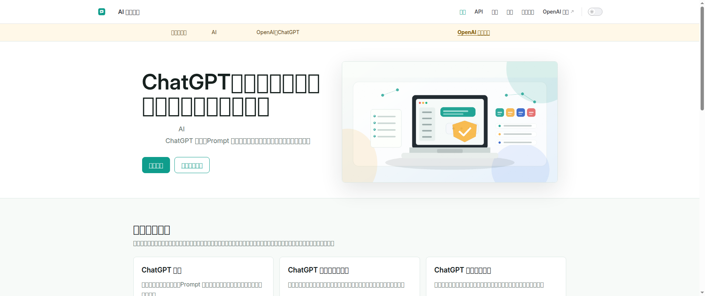Click the scrollbar down arrow
The width and height of the screenshot is (705, 296).
(702, 293)
